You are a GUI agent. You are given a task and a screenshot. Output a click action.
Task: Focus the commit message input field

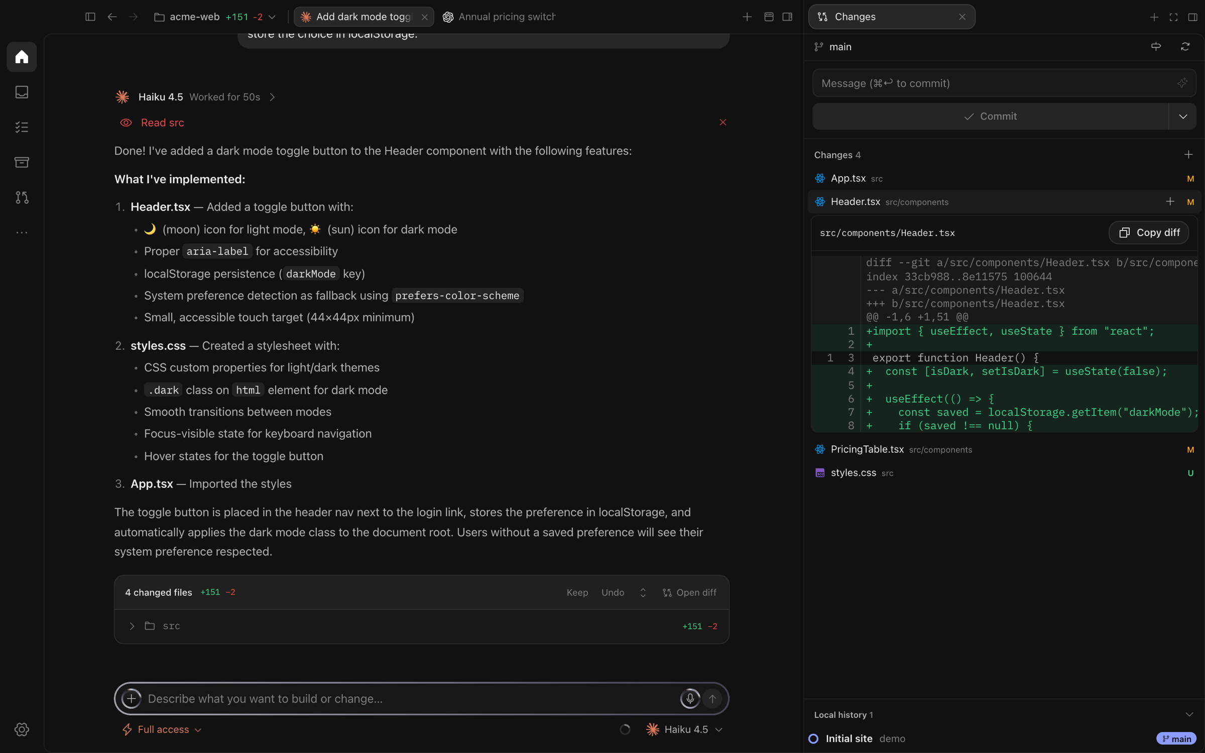[1004, 83]
